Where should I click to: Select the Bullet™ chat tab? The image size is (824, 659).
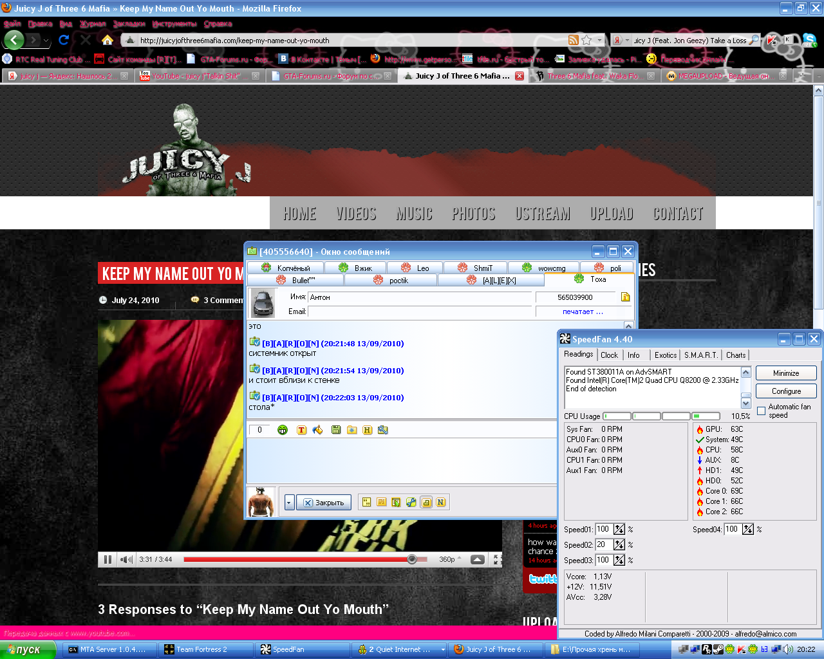296,280
